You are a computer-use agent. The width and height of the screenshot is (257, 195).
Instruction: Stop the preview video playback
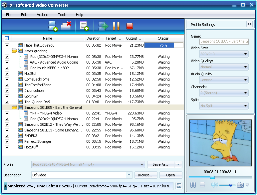pos(202,185)
